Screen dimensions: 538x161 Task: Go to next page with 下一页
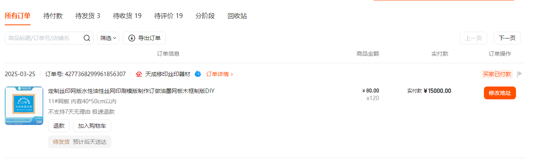[x=507, y=38]
